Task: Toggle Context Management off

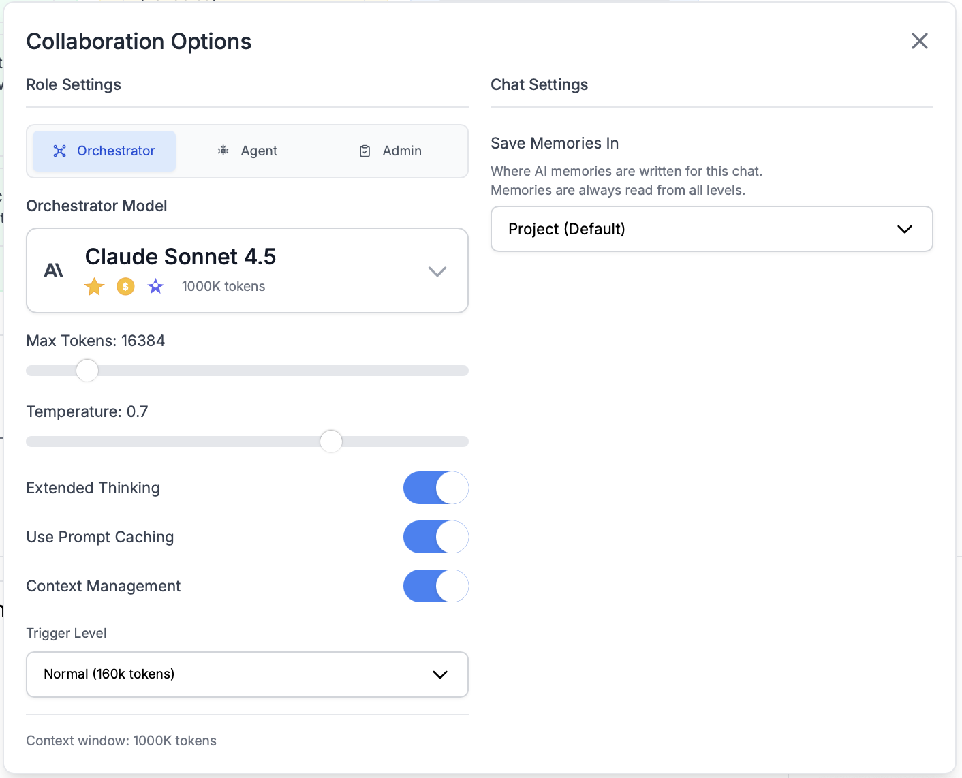Action: (x=435, y=586)
